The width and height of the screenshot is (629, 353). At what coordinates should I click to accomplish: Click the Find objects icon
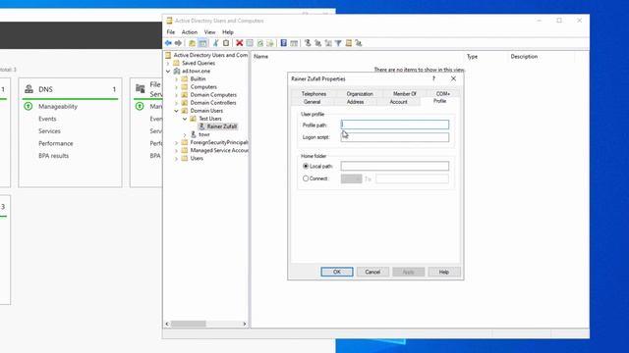click(349, 43)
